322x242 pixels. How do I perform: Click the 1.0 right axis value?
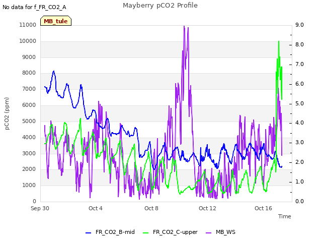[300, 181]
